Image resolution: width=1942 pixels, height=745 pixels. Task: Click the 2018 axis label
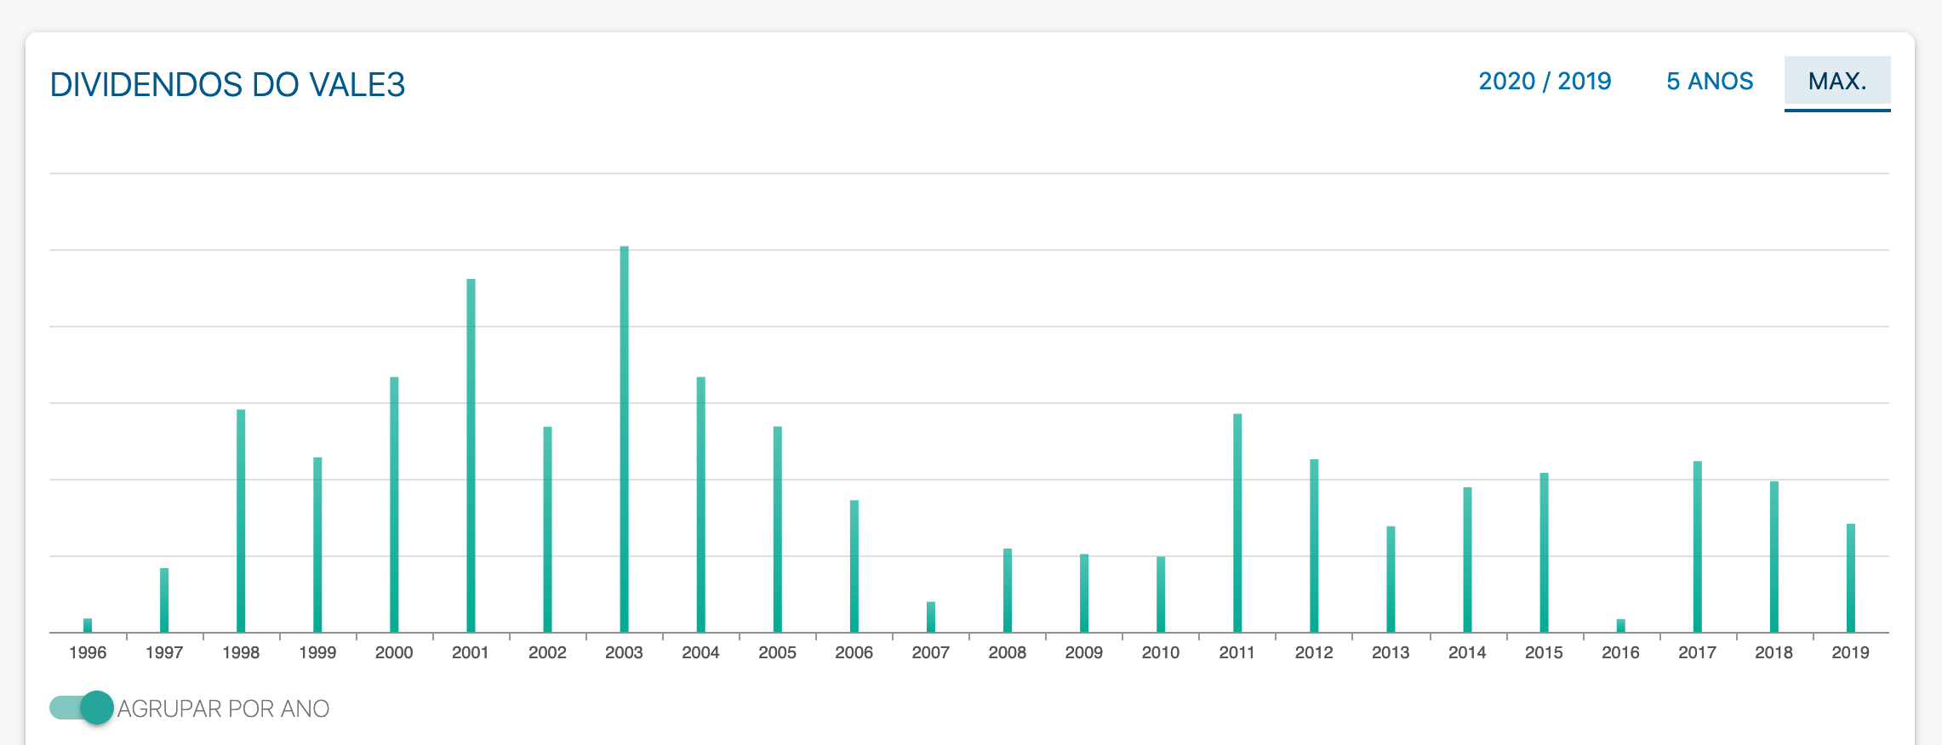pos(1774,652)
